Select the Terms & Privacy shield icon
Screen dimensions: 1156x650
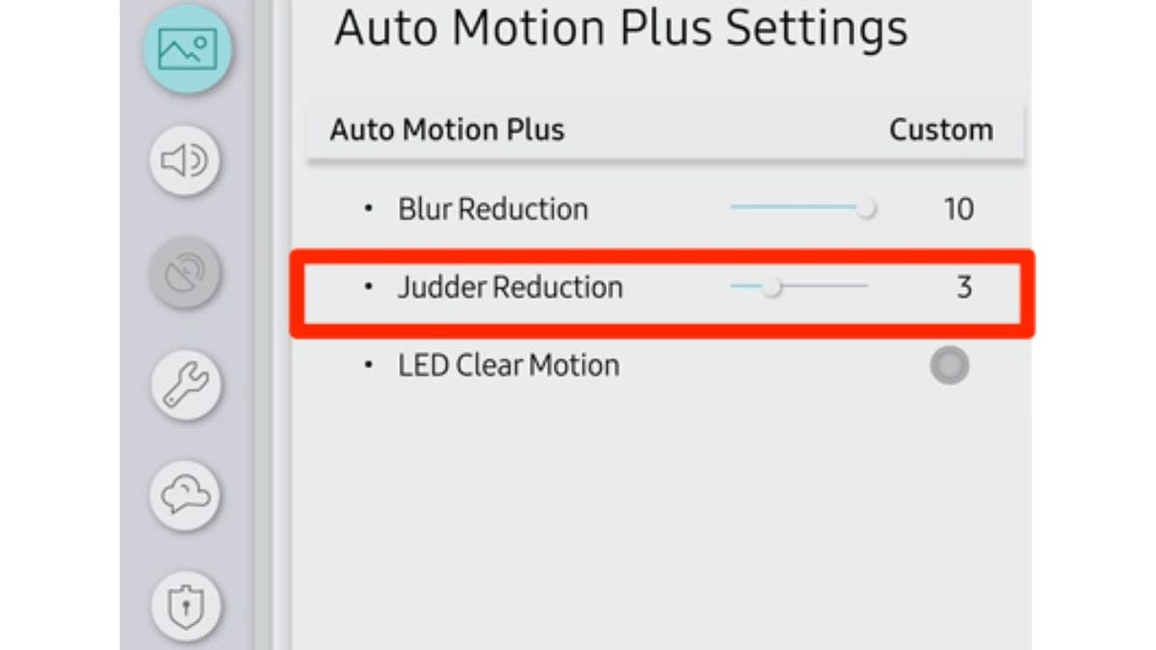click(x=187, y=606)
